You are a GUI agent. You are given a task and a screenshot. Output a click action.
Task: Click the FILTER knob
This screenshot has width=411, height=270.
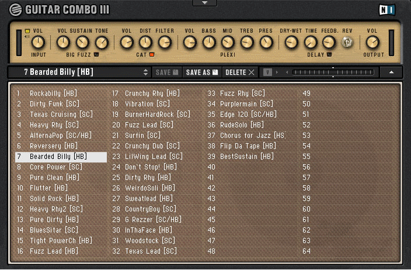(x=165, y=43)
